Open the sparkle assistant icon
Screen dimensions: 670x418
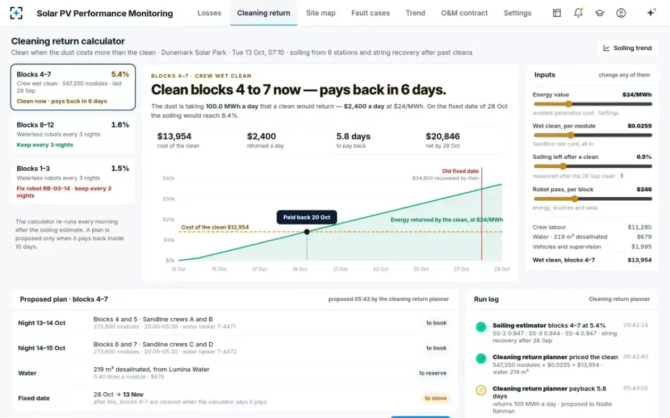tap(651, 13)
